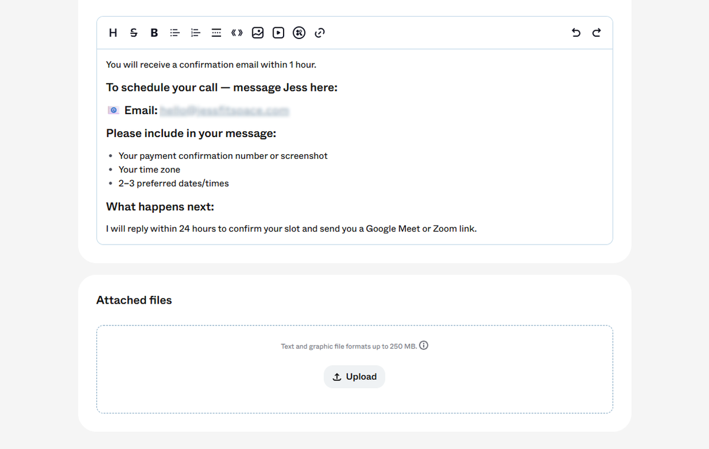The image size is (709, 449).
Task: Click the 'Text and graphic file formats' hint
Action: (x=349, y=346)
